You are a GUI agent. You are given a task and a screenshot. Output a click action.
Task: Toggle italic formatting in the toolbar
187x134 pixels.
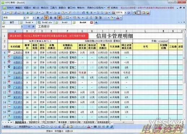click(x=42, y=18)
